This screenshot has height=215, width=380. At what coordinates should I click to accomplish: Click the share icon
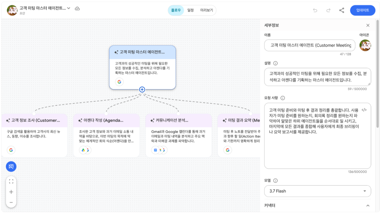(x=342, y=10)
